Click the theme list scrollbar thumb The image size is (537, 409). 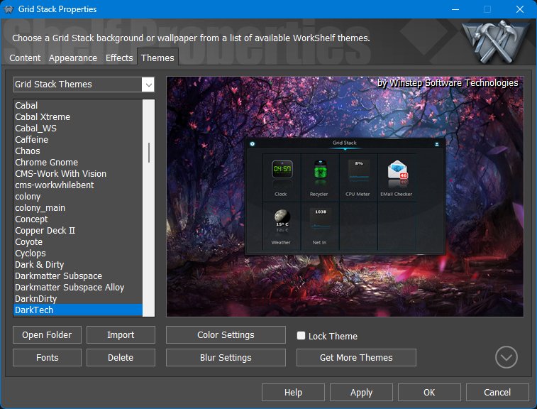tap(149, 153)
